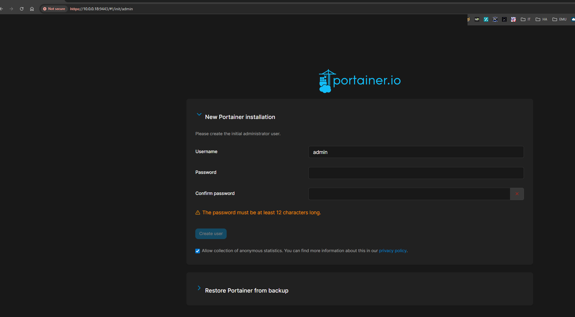
Task: Click the Not secure site badge
Action: [x=54, y=9]
